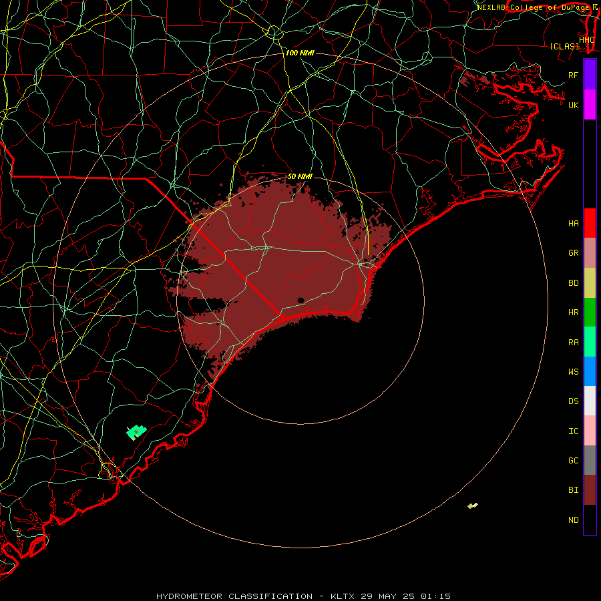Click the UK magenta legend swatch

click(x=590, y=105)
